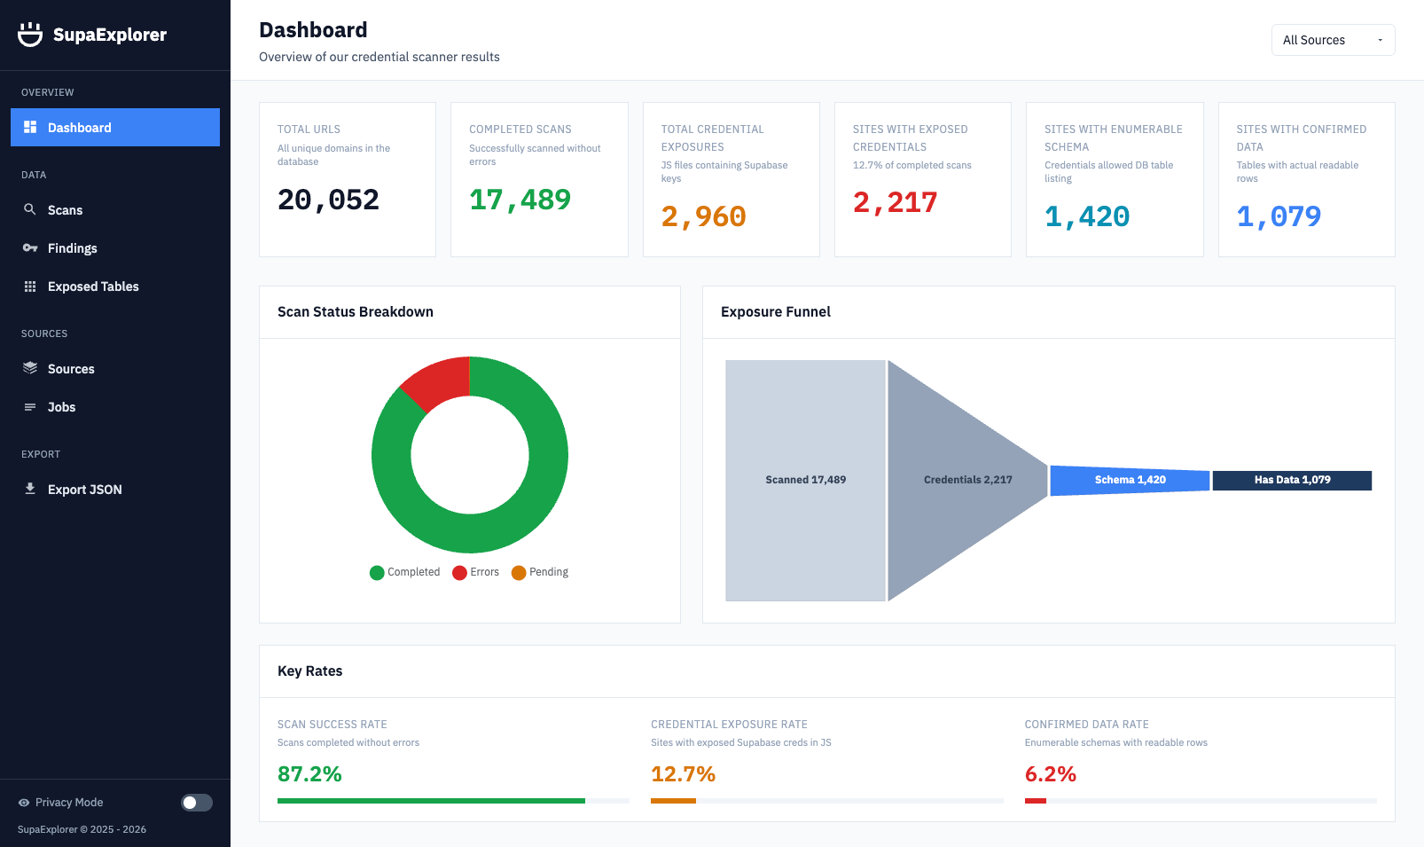Open the Sources page
Screen dimensions: 1424x847
point(71,368)
